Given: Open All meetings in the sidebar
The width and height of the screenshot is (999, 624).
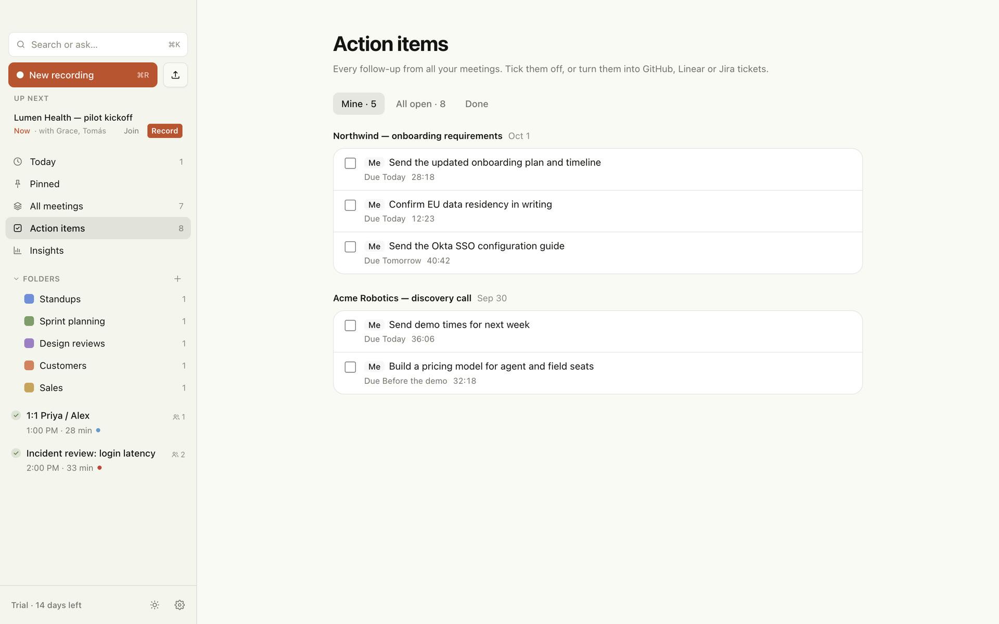Looking at the screenshot, I should [98, 206].
